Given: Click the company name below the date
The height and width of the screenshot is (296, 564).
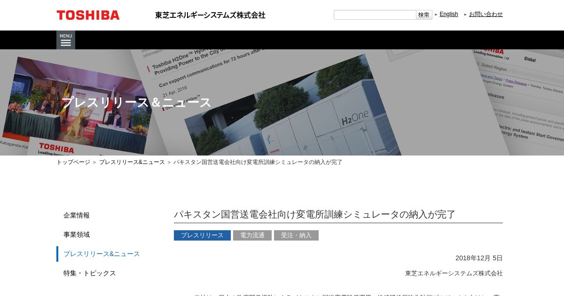Looking at the screenshot, I should click(454, 273).
